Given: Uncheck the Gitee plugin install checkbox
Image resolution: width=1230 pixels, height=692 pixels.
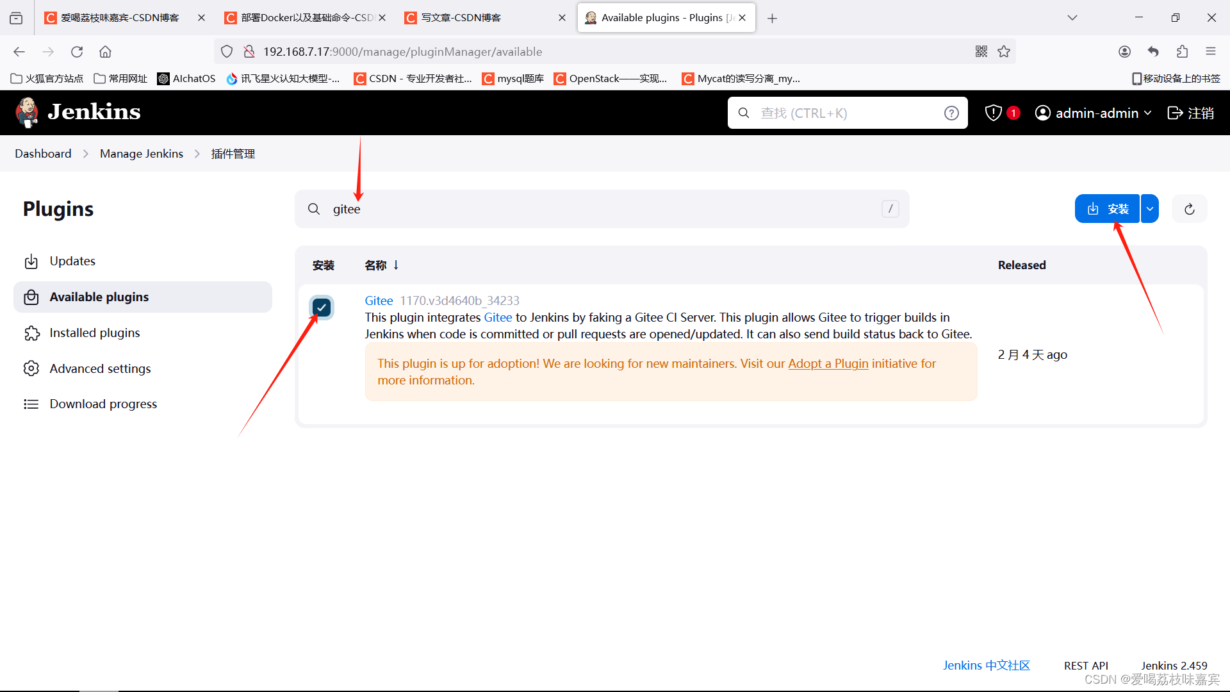Looking at the screenshot, I should pyautogui.click(x=322, y=308).
